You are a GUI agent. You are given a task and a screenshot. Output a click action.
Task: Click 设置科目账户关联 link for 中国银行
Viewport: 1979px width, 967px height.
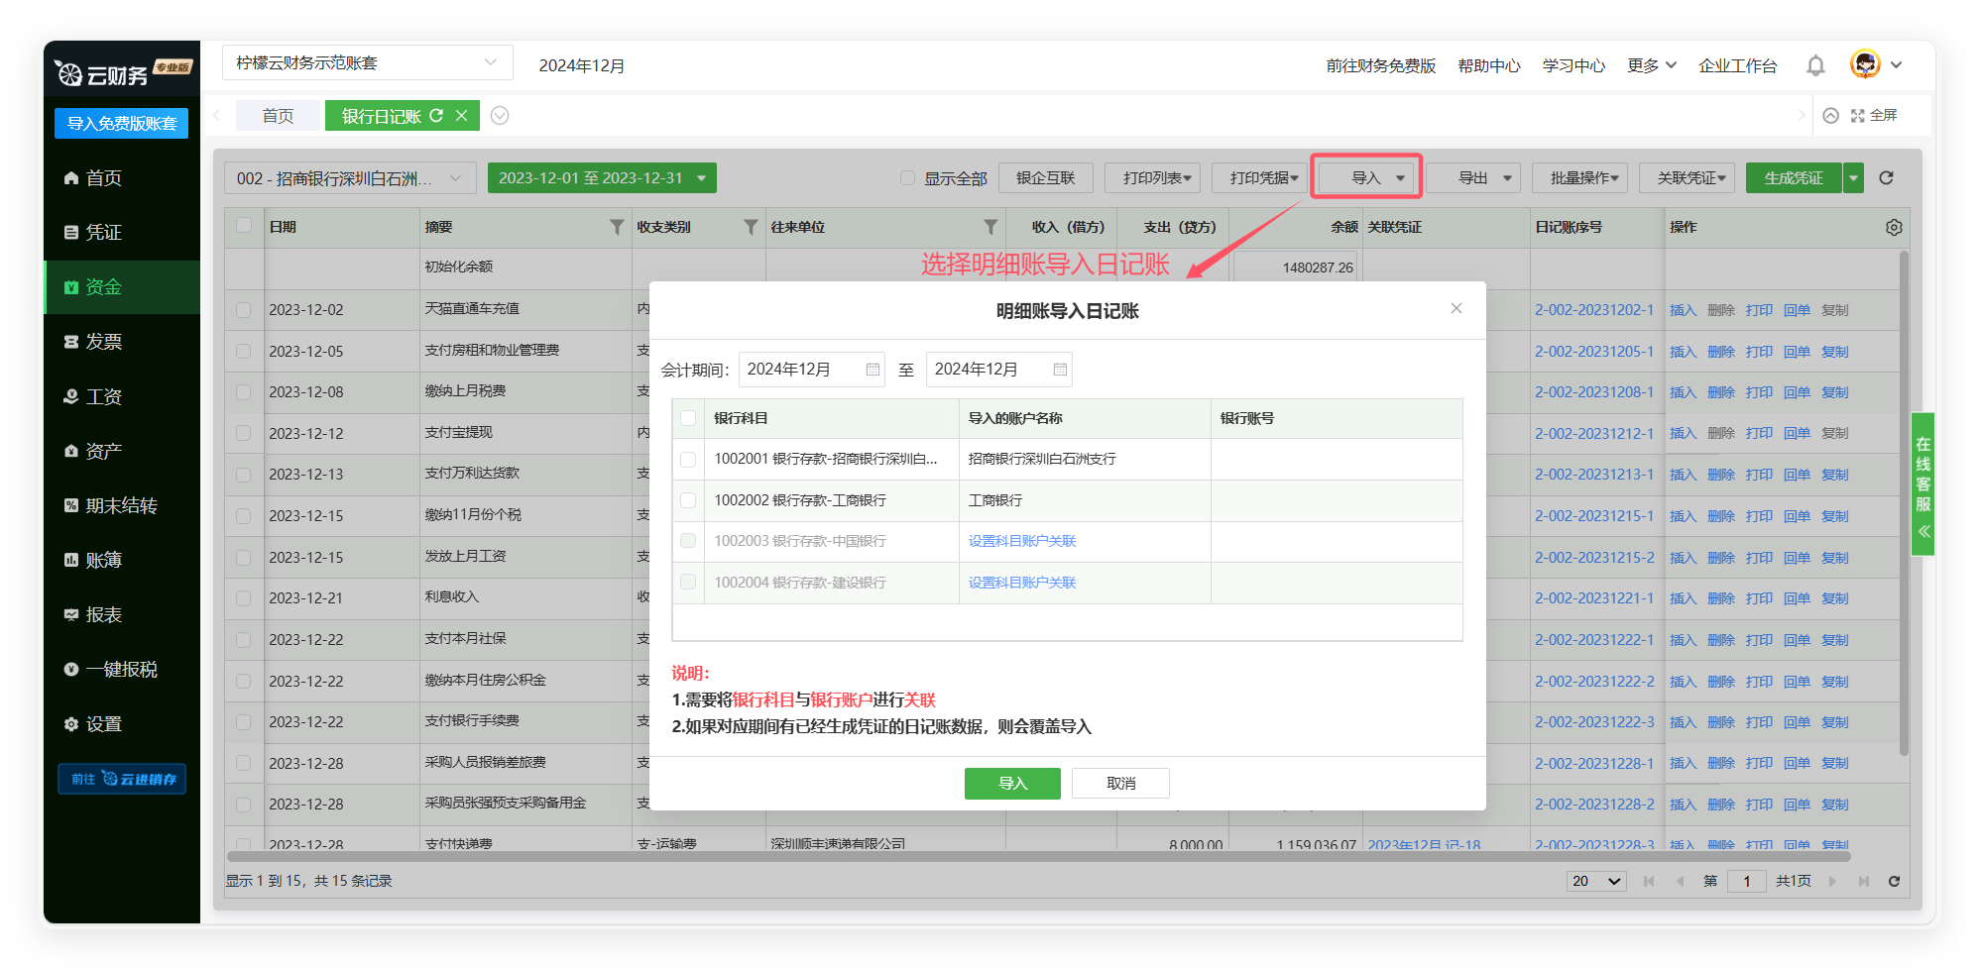[1021, 541]
